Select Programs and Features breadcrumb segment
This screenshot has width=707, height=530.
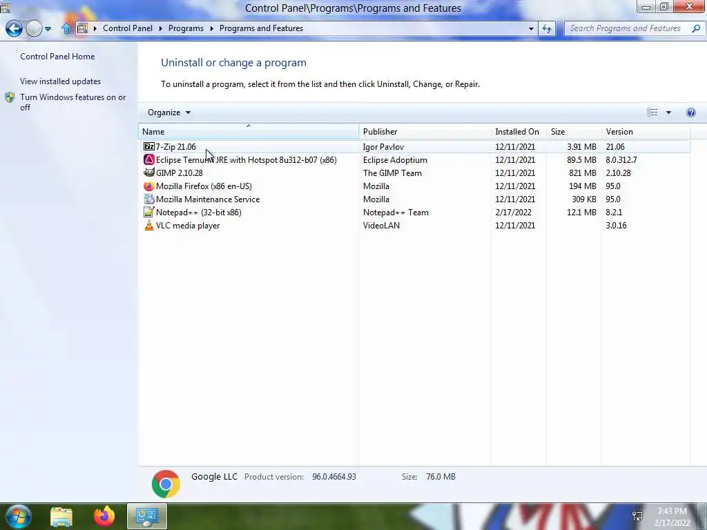tap(261, 28)
